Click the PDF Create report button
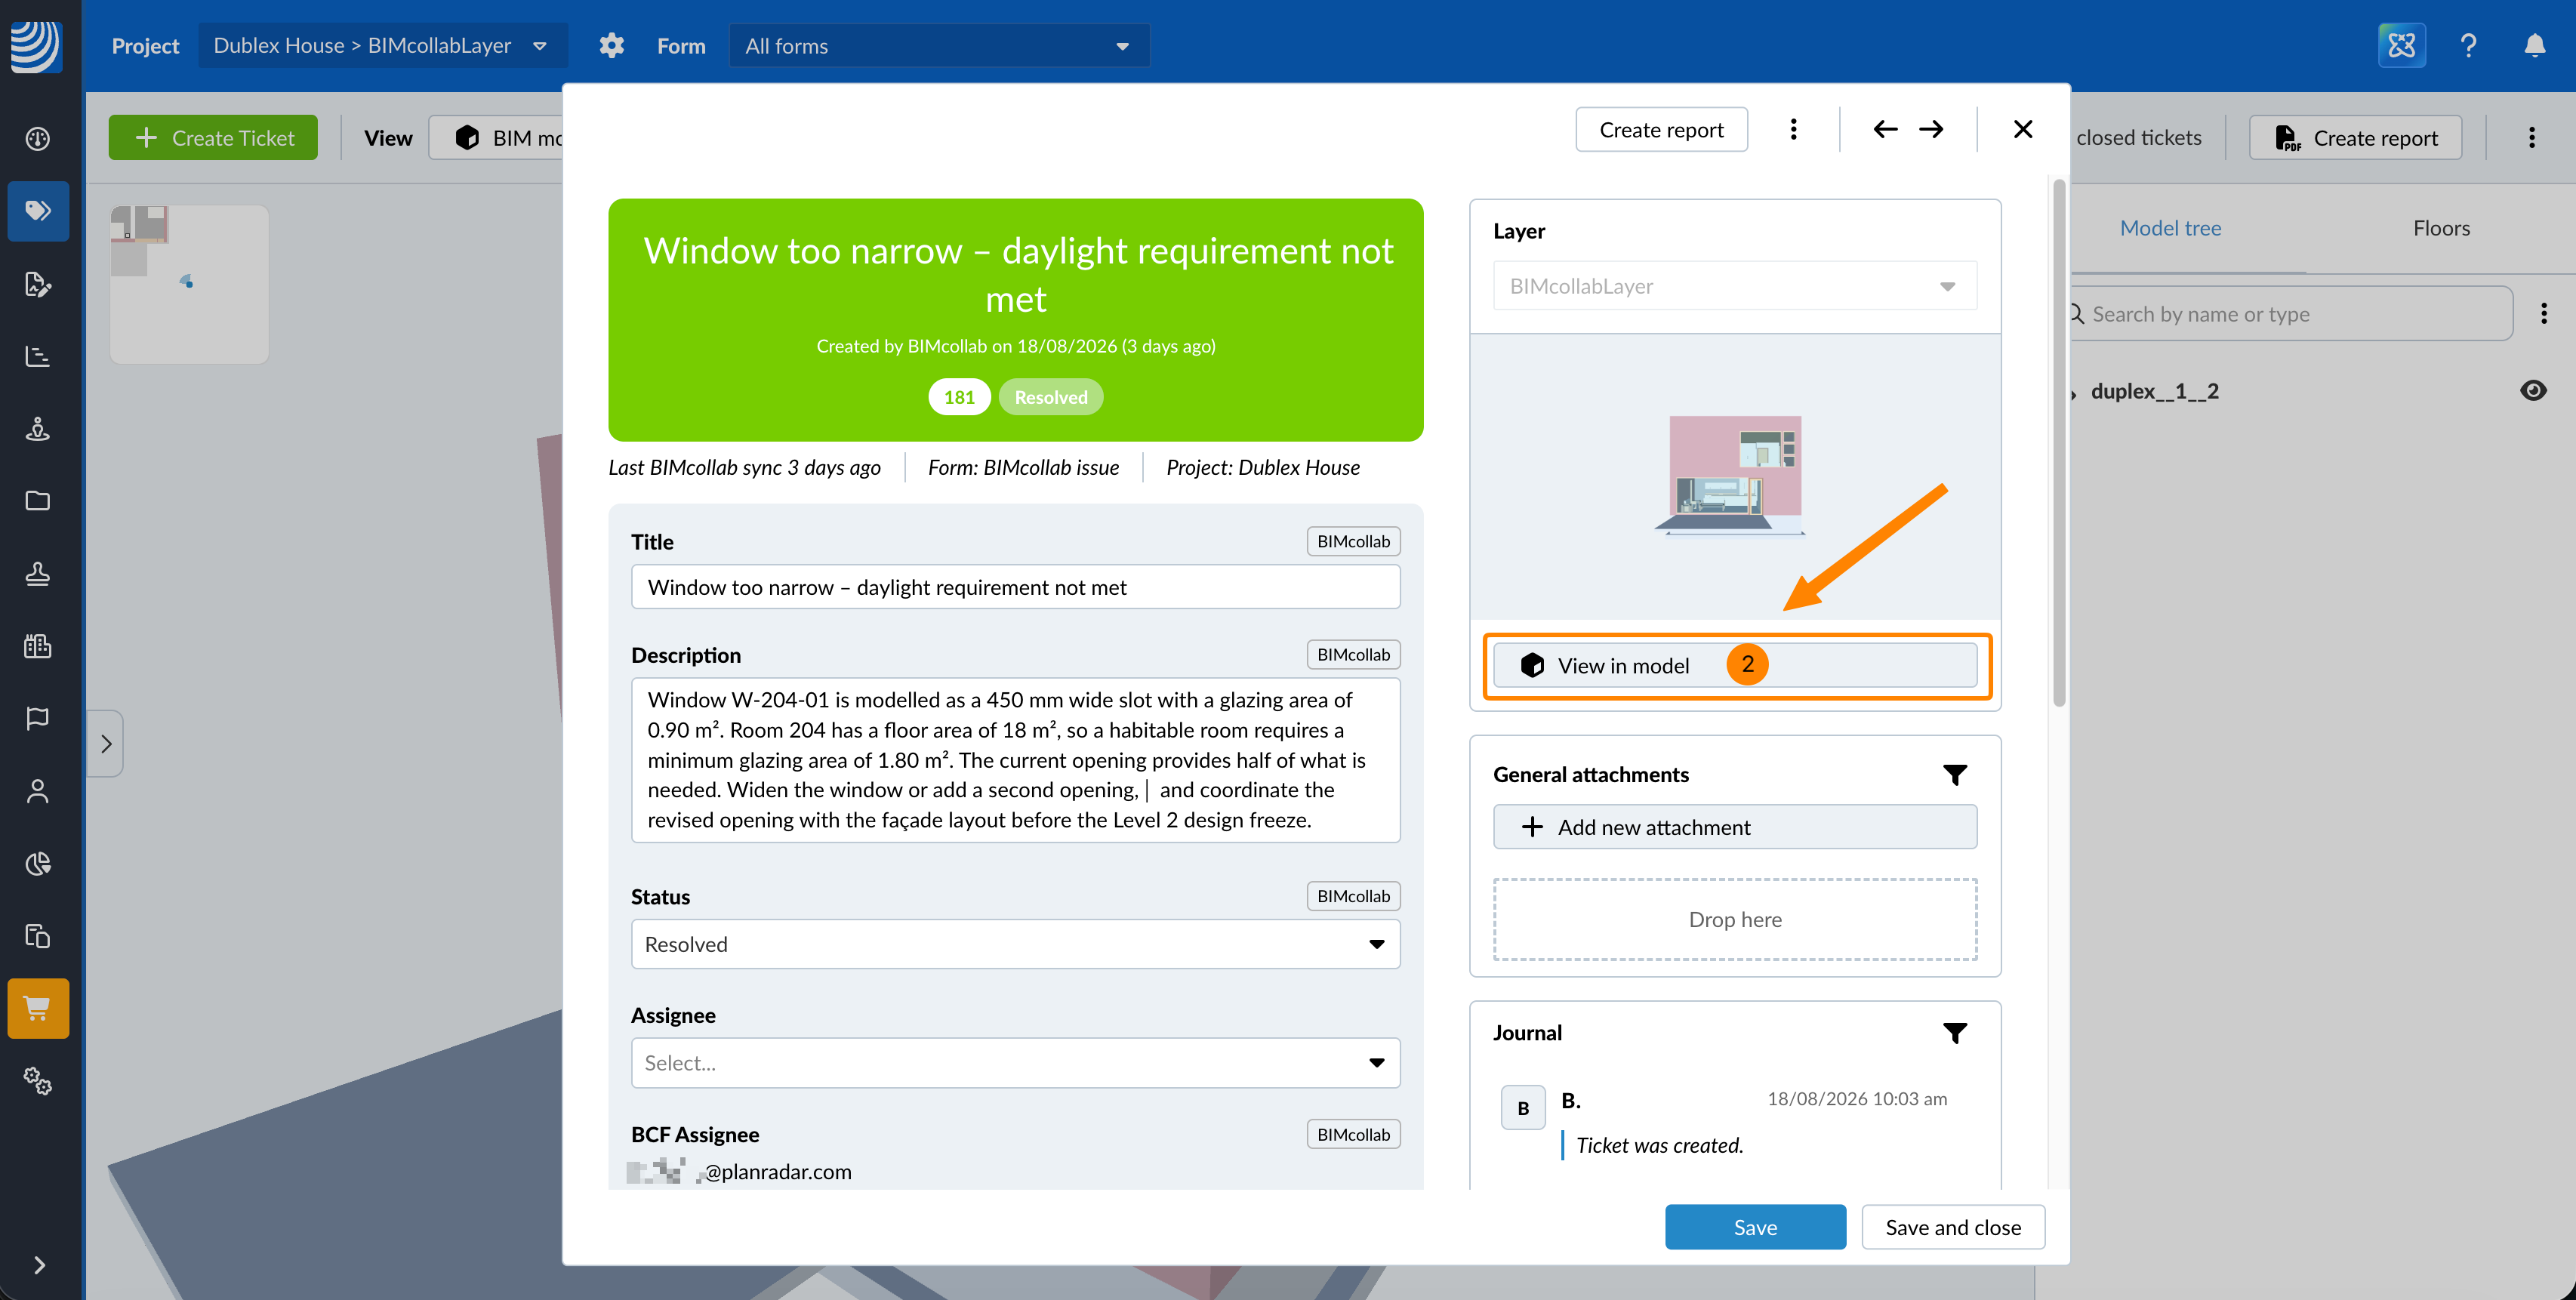This screenshot has width=2576, height=1300. (2355, 138)
